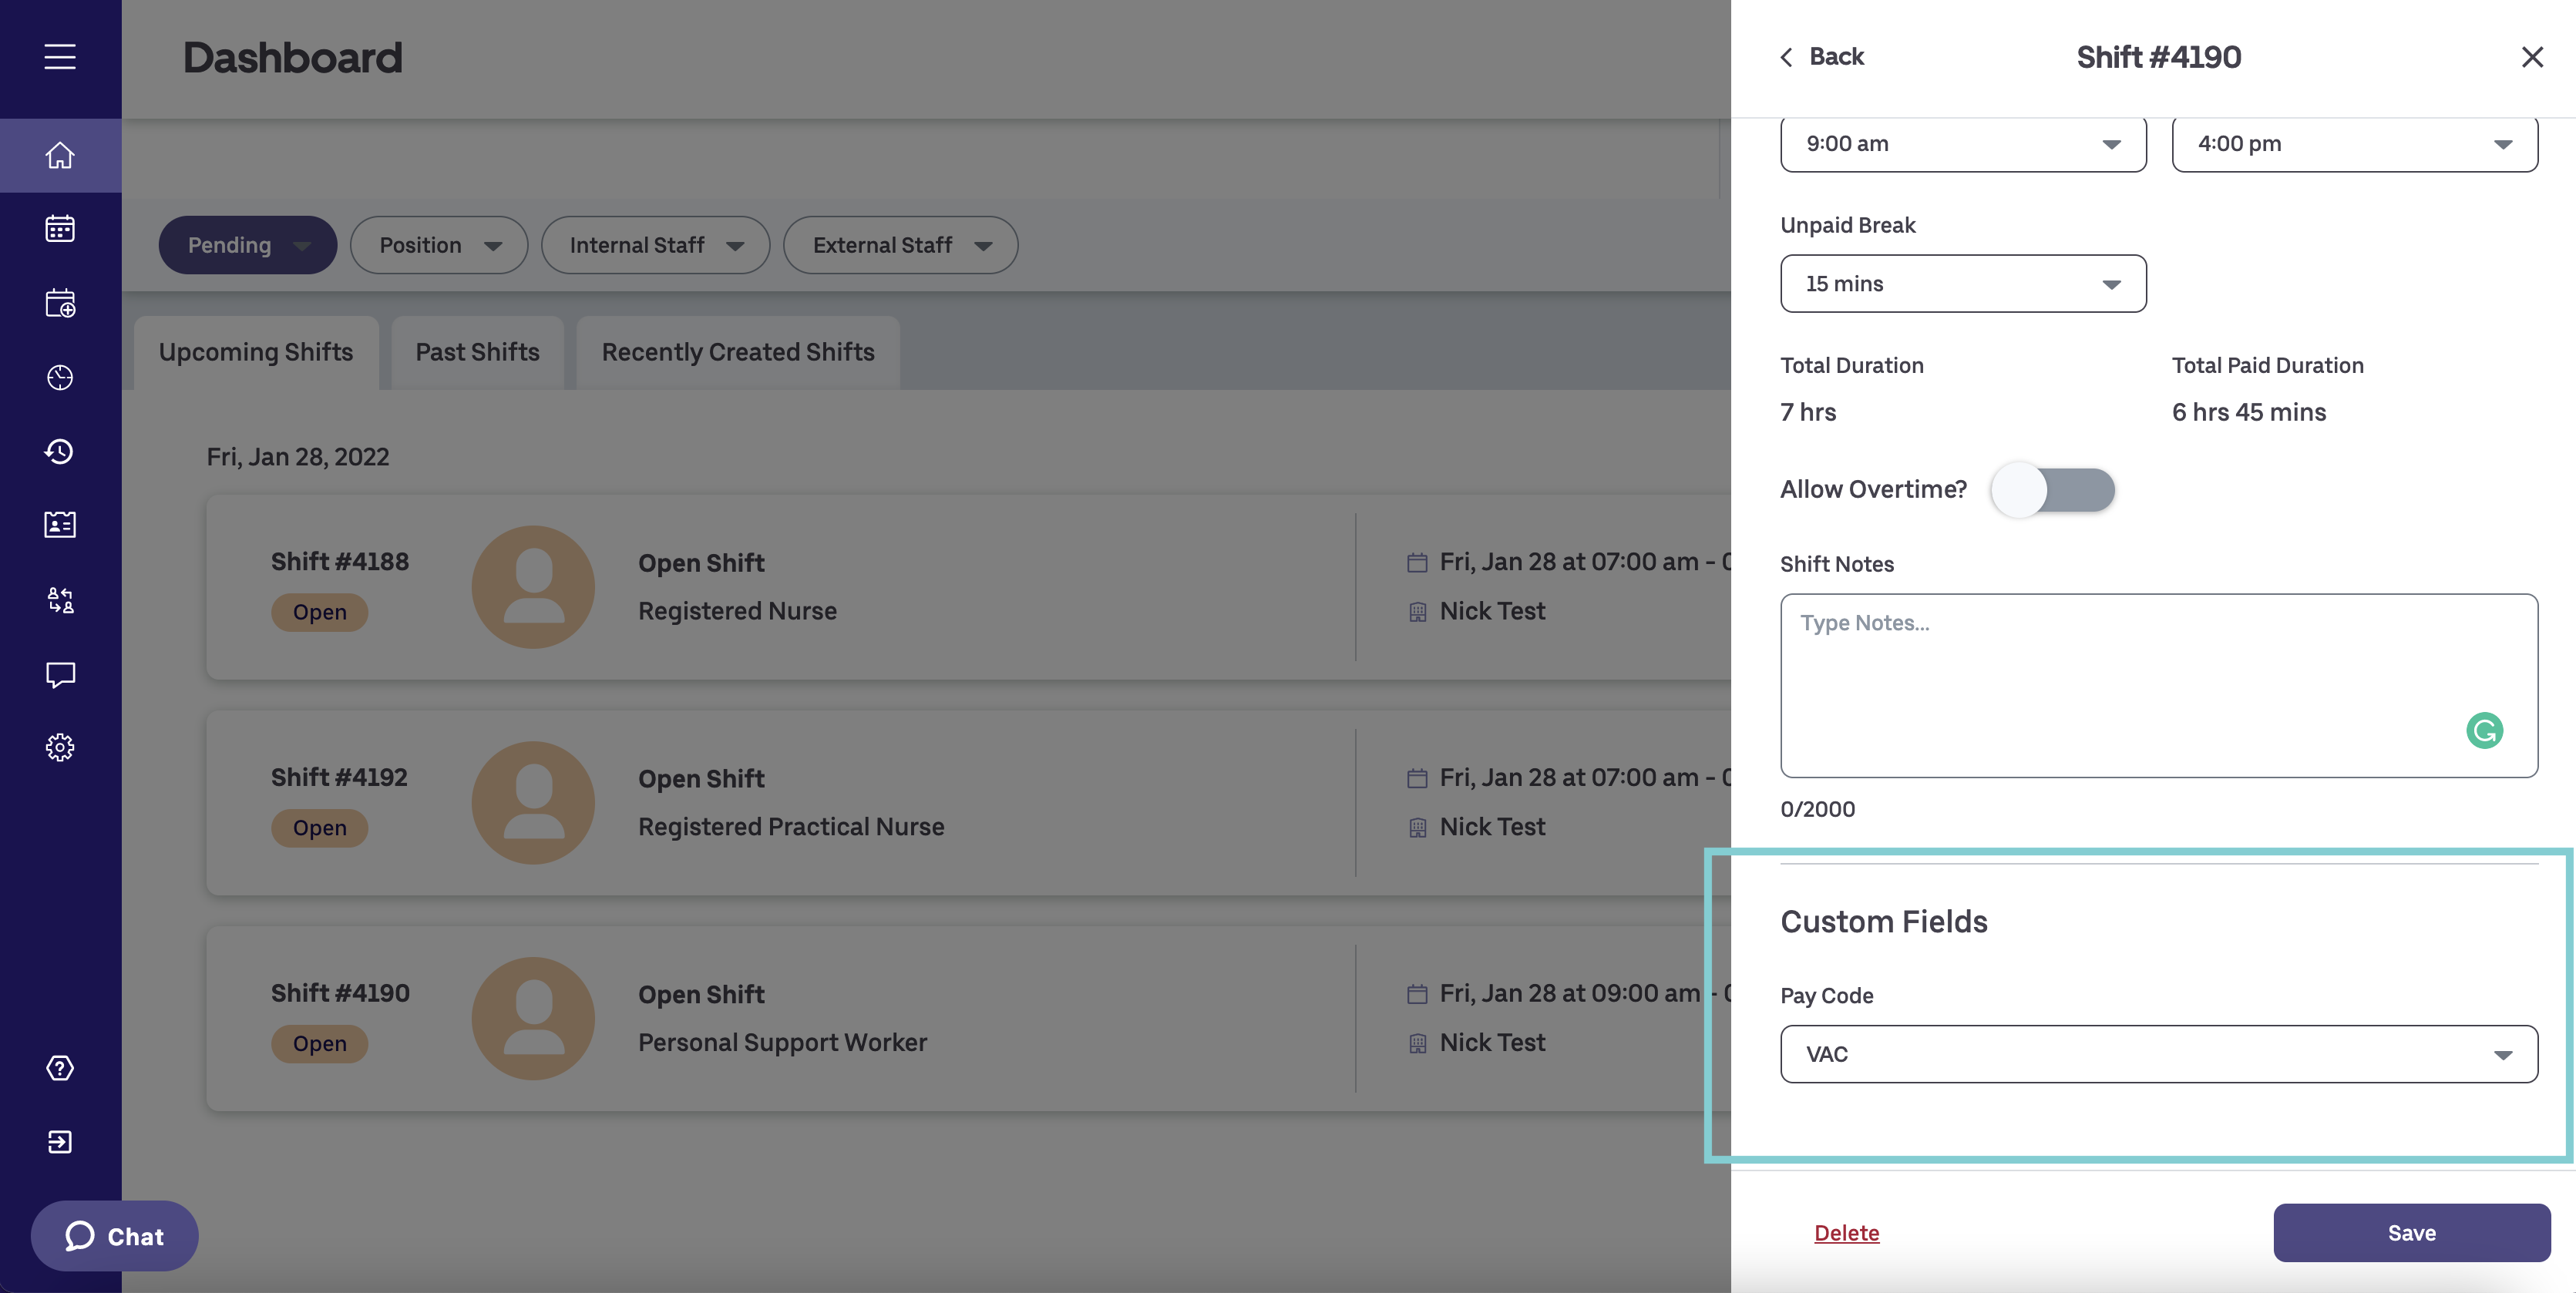Expand the External Staff filter
This screenshot has height=1293, width=2576.
click(x=900, y=245)
